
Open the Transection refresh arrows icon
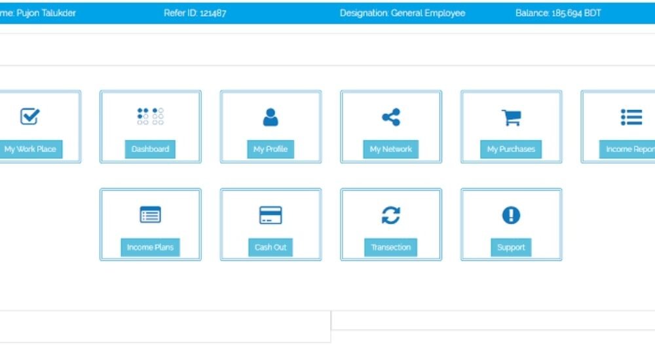tap(391, 215)
